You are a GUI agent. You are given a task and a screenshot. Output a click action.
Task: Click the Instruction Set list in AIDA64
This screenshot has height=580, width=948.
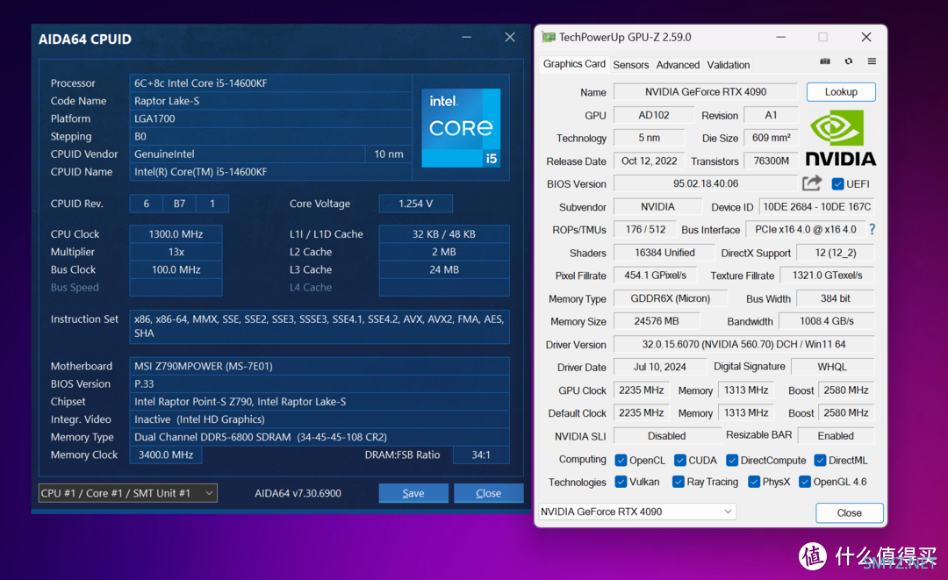(320, 326)
